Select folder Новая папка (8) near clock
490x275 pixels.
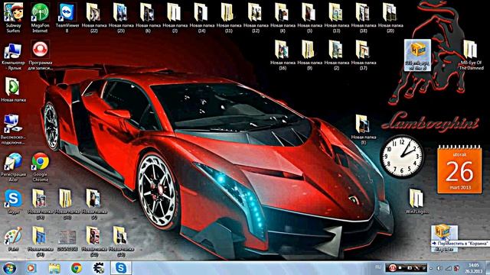[x=363, y=129]
